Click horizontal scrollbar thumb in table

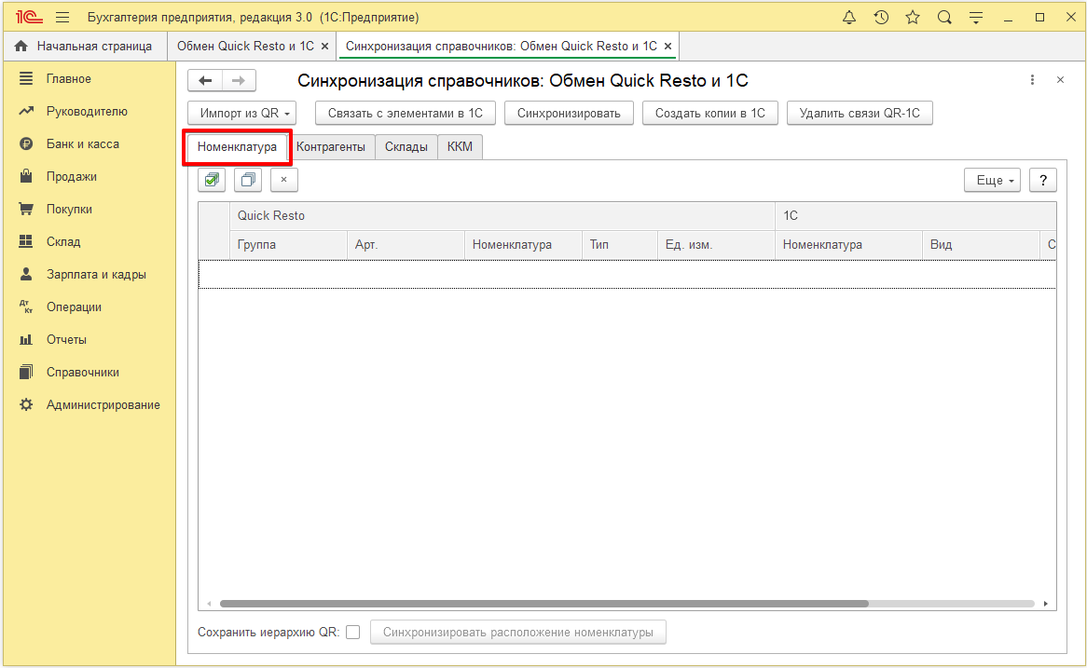544,604
